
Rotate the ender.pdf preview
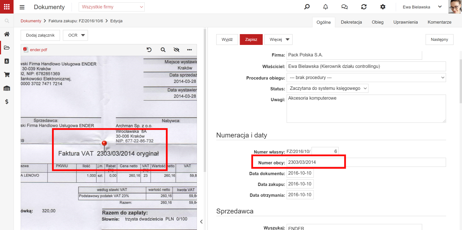(x=149, y=50)
